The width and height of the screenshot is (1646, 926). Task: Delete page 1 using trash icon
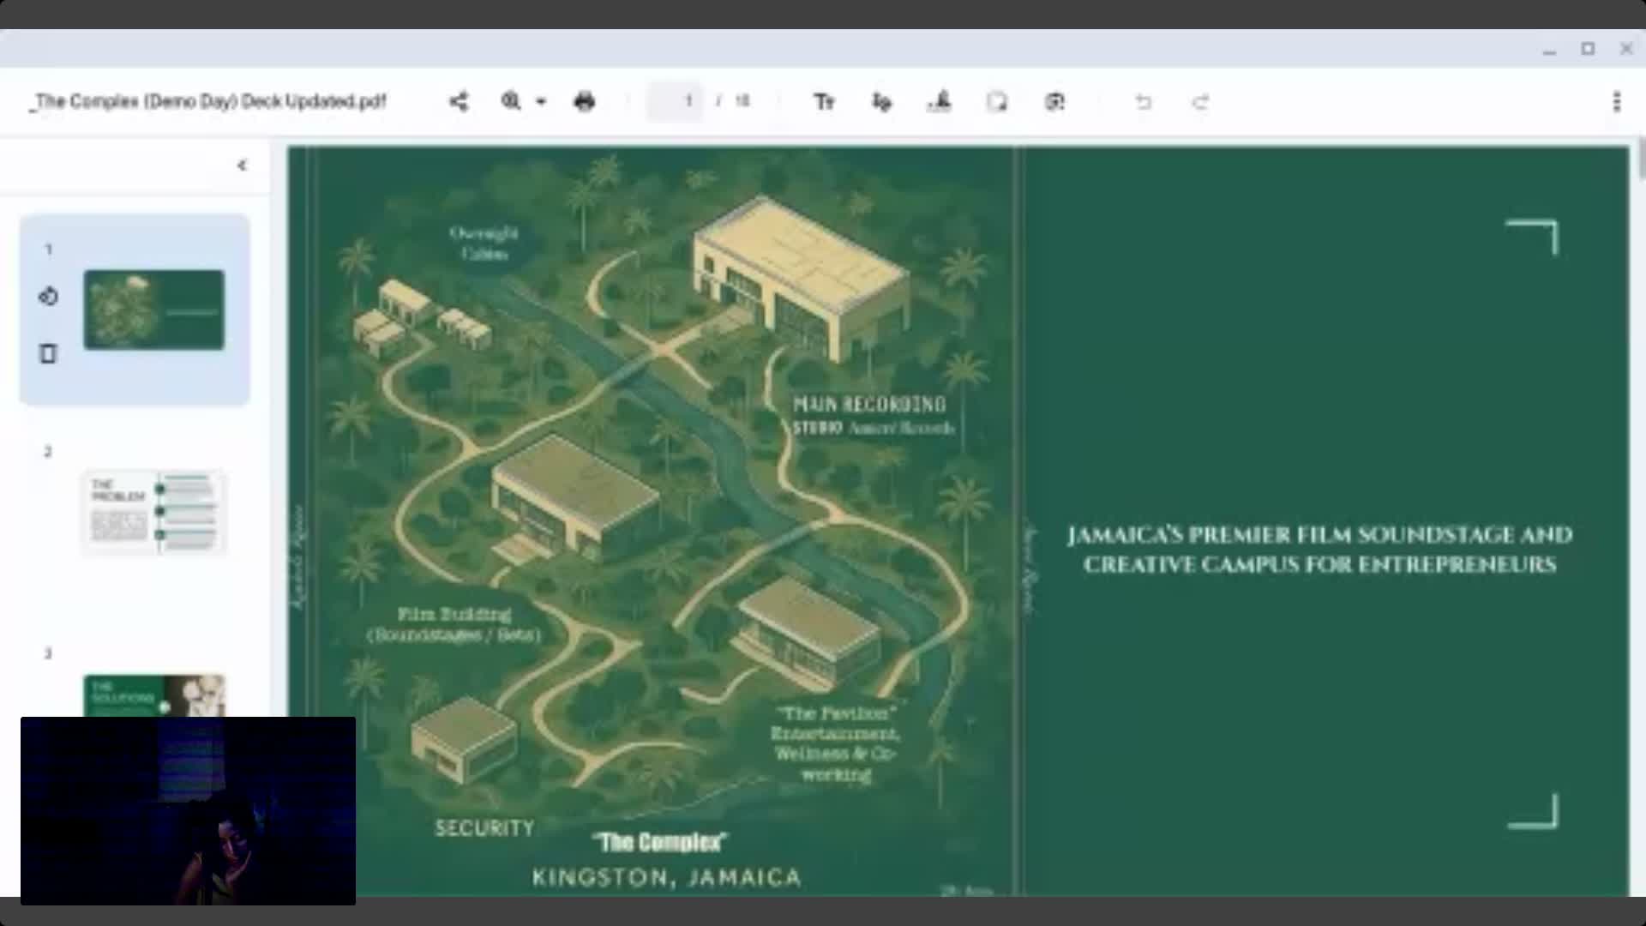(x=48, y=353)
